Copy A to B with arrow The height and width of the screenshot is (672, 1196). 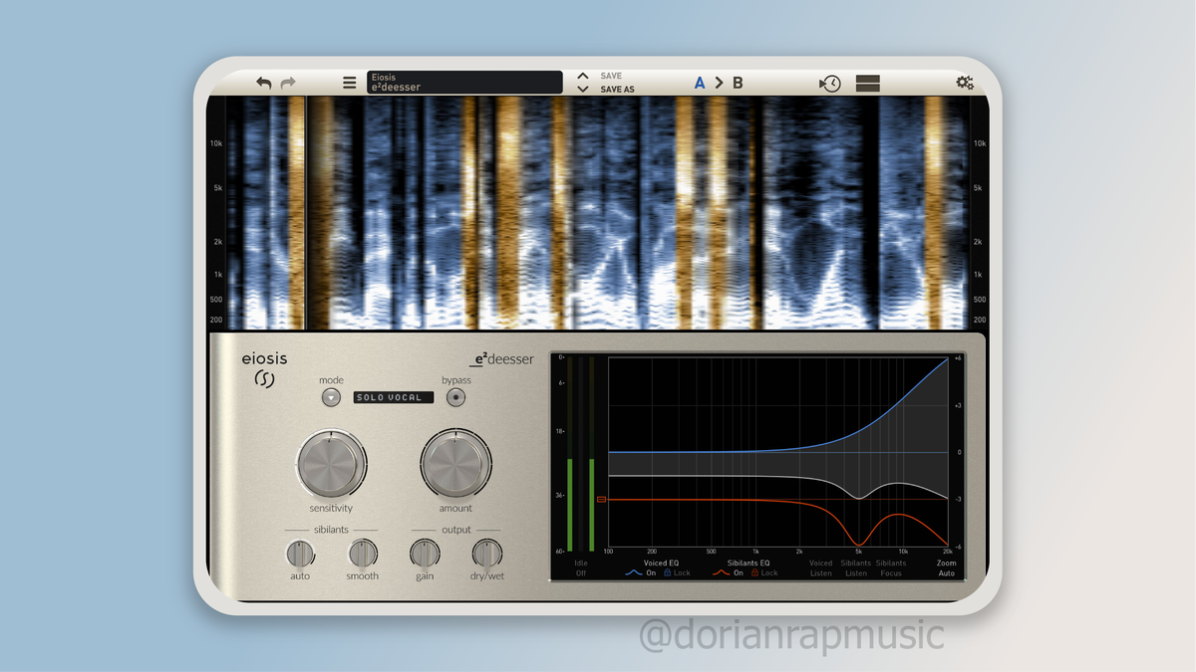point(719,83)
